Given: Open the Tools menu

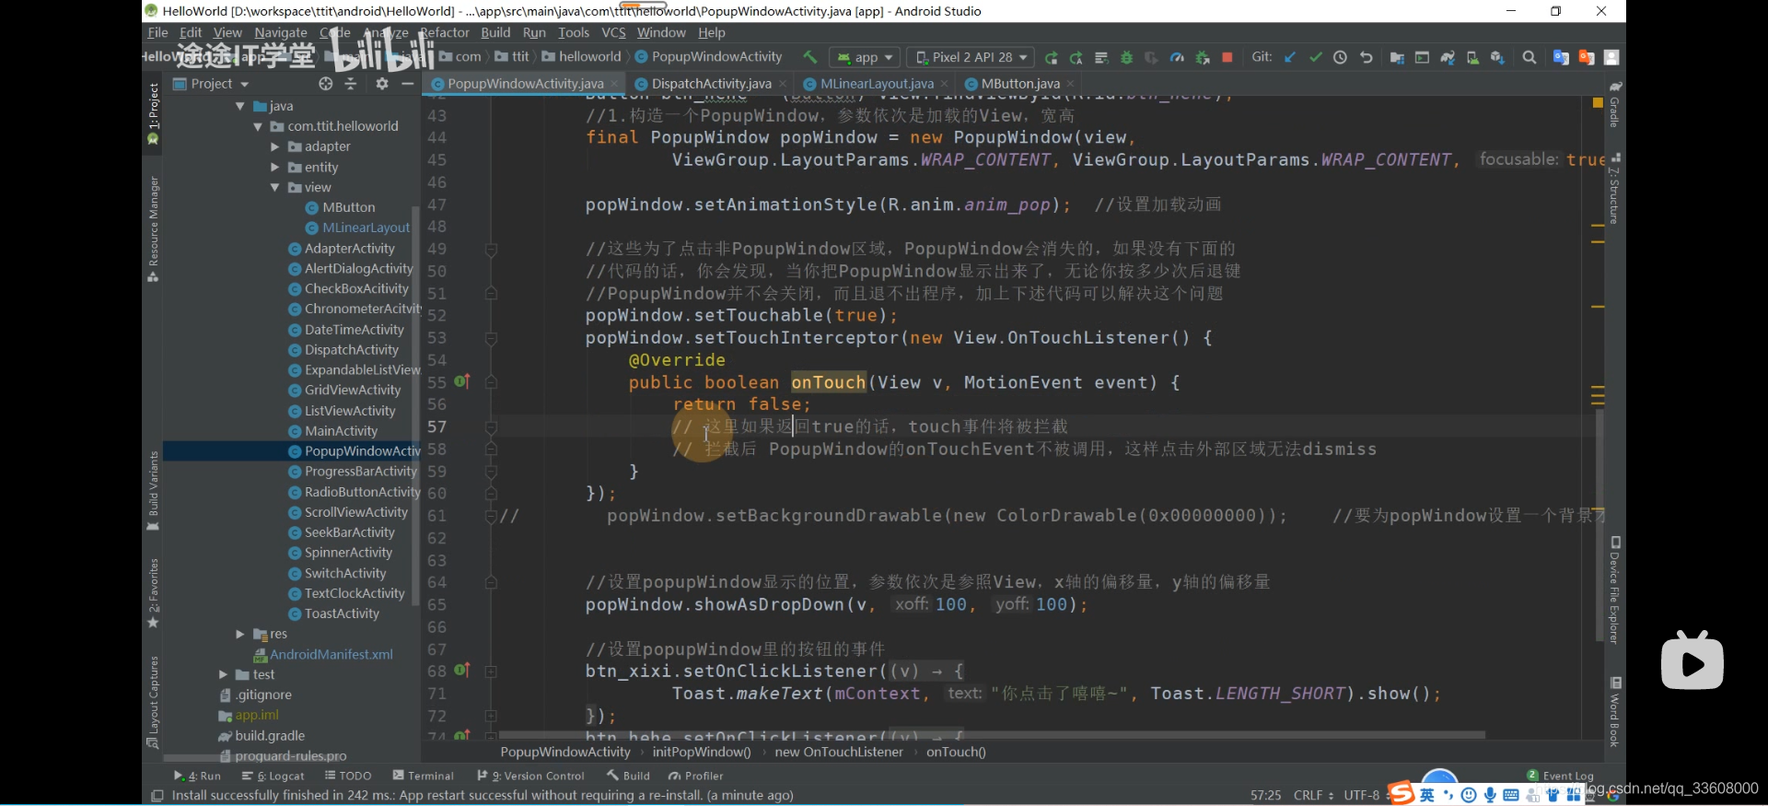Looking at the screenshot, I should [x=574, y=32].
